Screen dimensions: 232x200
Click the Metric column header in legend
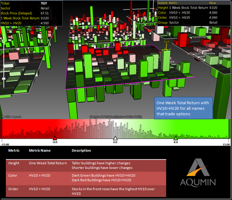click(173, 3)
